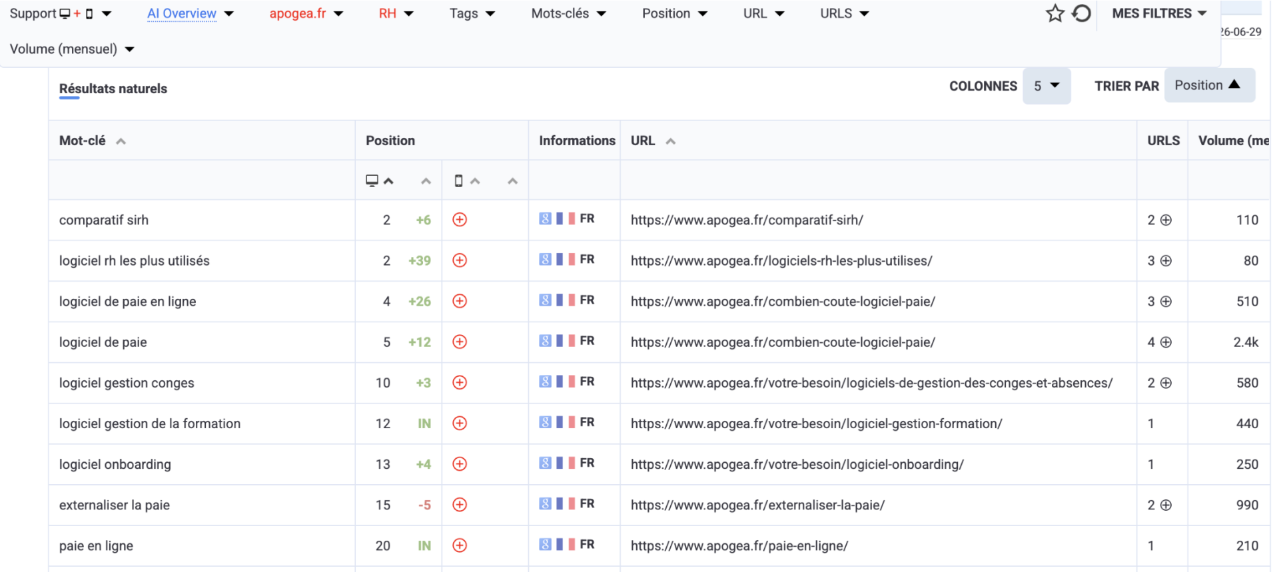This screenshot has height=572, width=1279.
Task: Select the Résultats naturels tab
Action: pos(113,89)
